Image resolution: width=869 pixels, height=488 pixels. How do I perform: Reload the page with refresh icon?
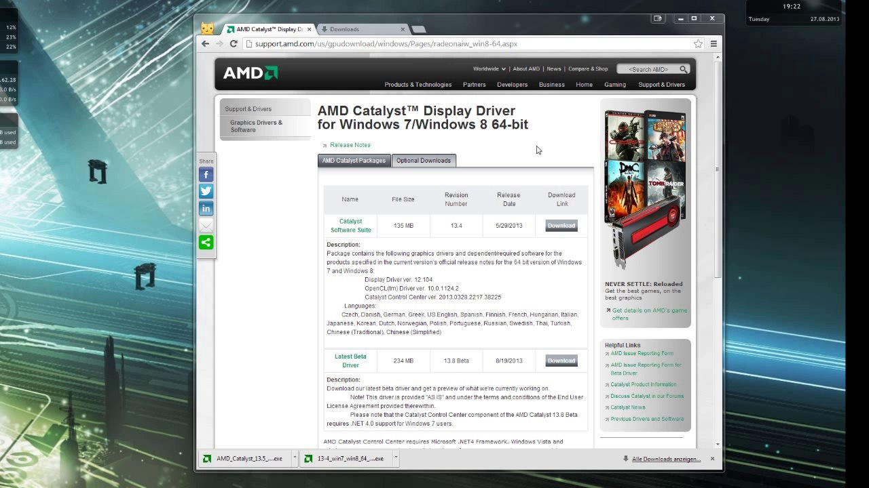[x=234, y=43]
